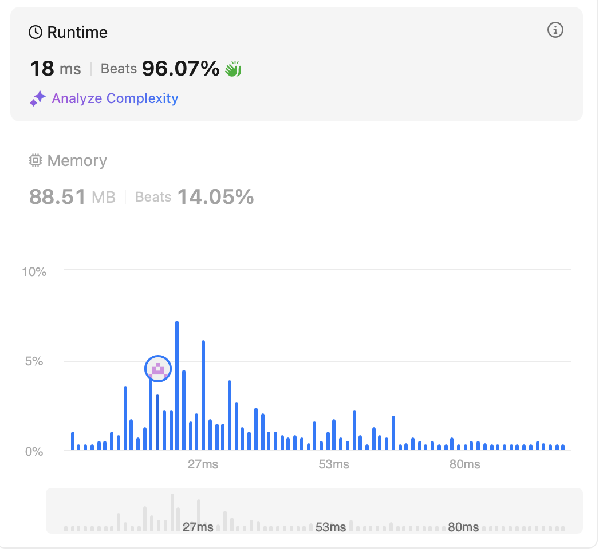This screenshot has width=607, height=560.
Task: Click the clock icon beside Runtime
Action: (36, 33)
